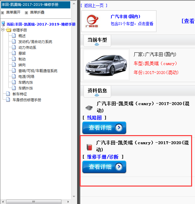Click 包含21个车型，点击查看 link
The image size is (195, 204).
(x=132, y=24)
